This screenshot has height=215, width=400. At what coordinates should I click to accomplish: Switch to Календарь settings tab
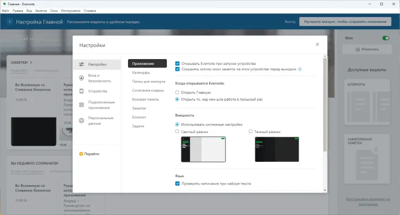pyautogui.click(x=141, y=72)
